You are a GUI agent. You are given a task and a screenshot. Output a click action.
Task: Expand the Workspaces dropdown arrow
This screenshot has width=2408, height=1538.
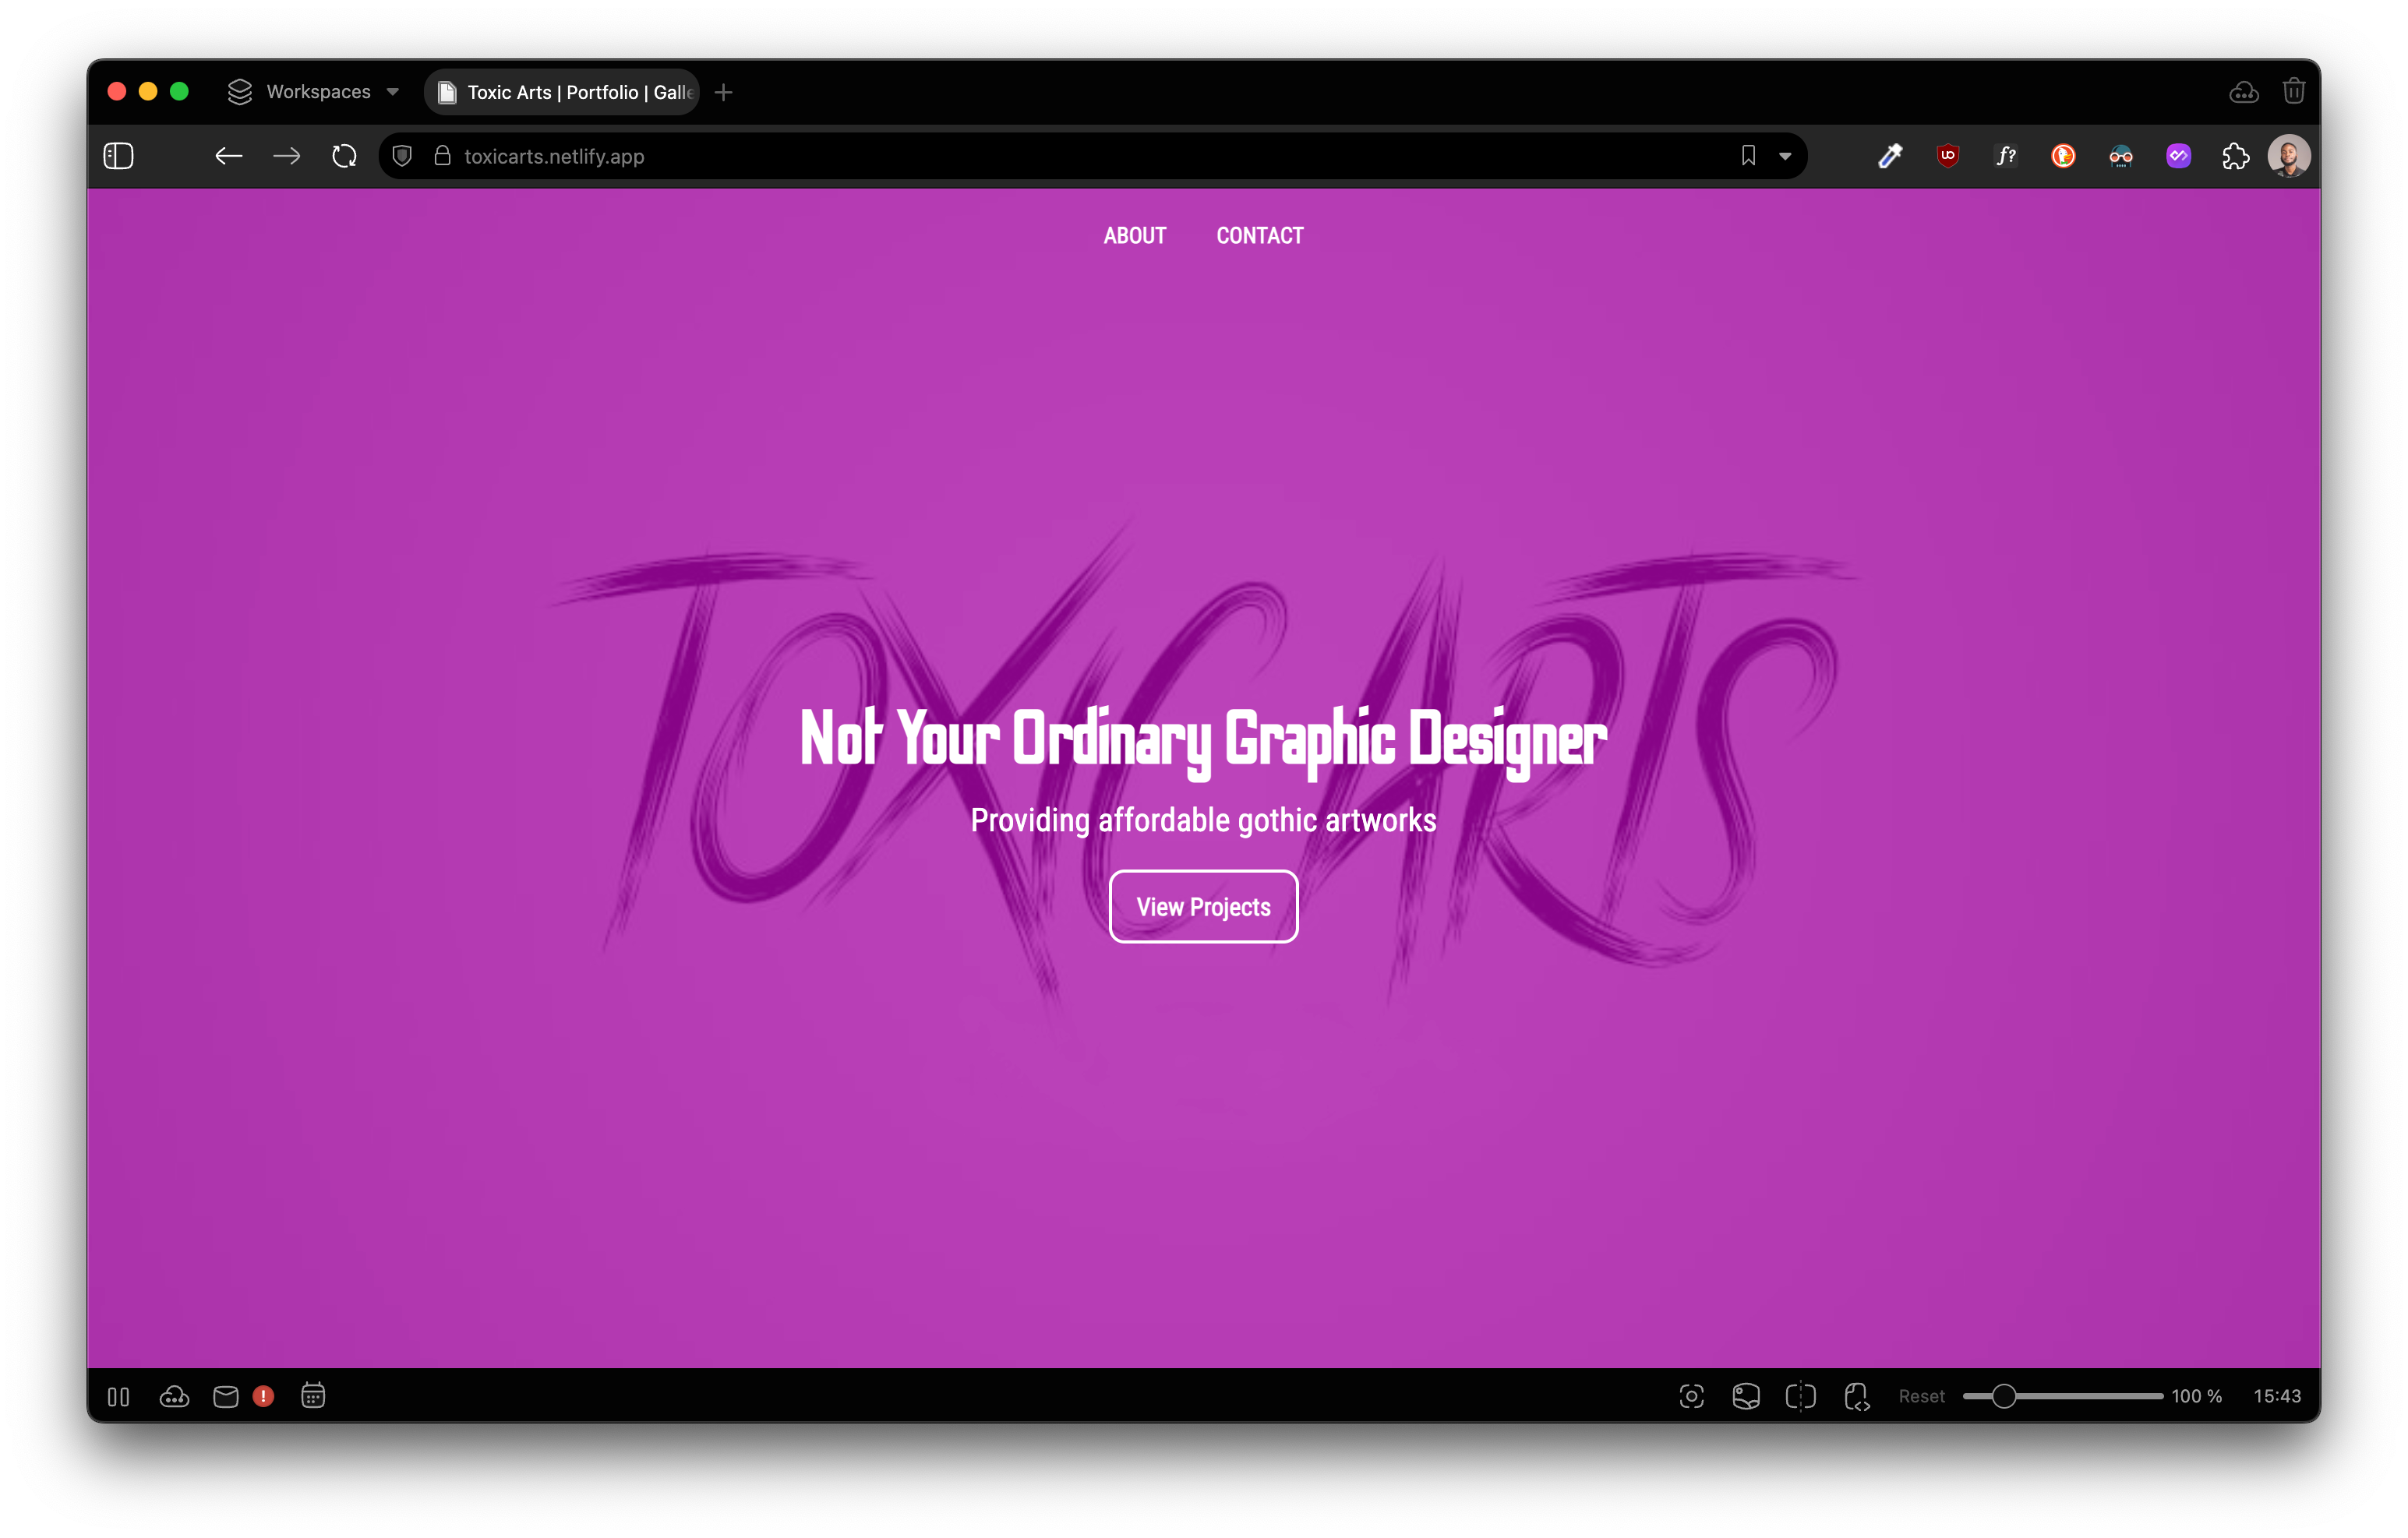tap(393, 92)
